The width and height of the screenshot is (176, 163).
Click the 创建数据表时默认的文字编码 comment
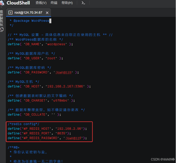coord(40,96)
